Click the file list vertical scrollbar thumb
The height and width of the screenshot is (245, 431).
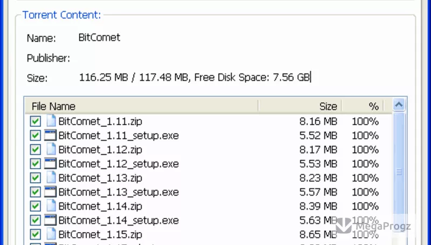pos(399,172)
